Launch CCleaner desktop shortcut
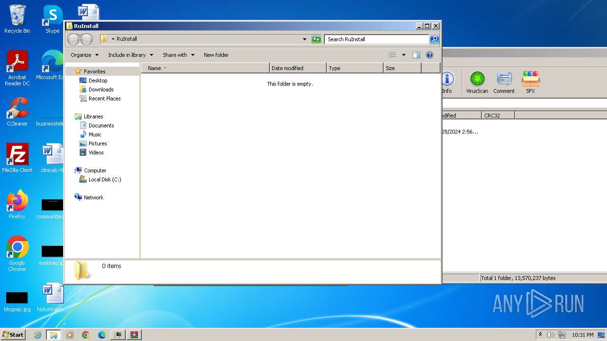This screenshot has width=607, height=341. pos(17,112)
